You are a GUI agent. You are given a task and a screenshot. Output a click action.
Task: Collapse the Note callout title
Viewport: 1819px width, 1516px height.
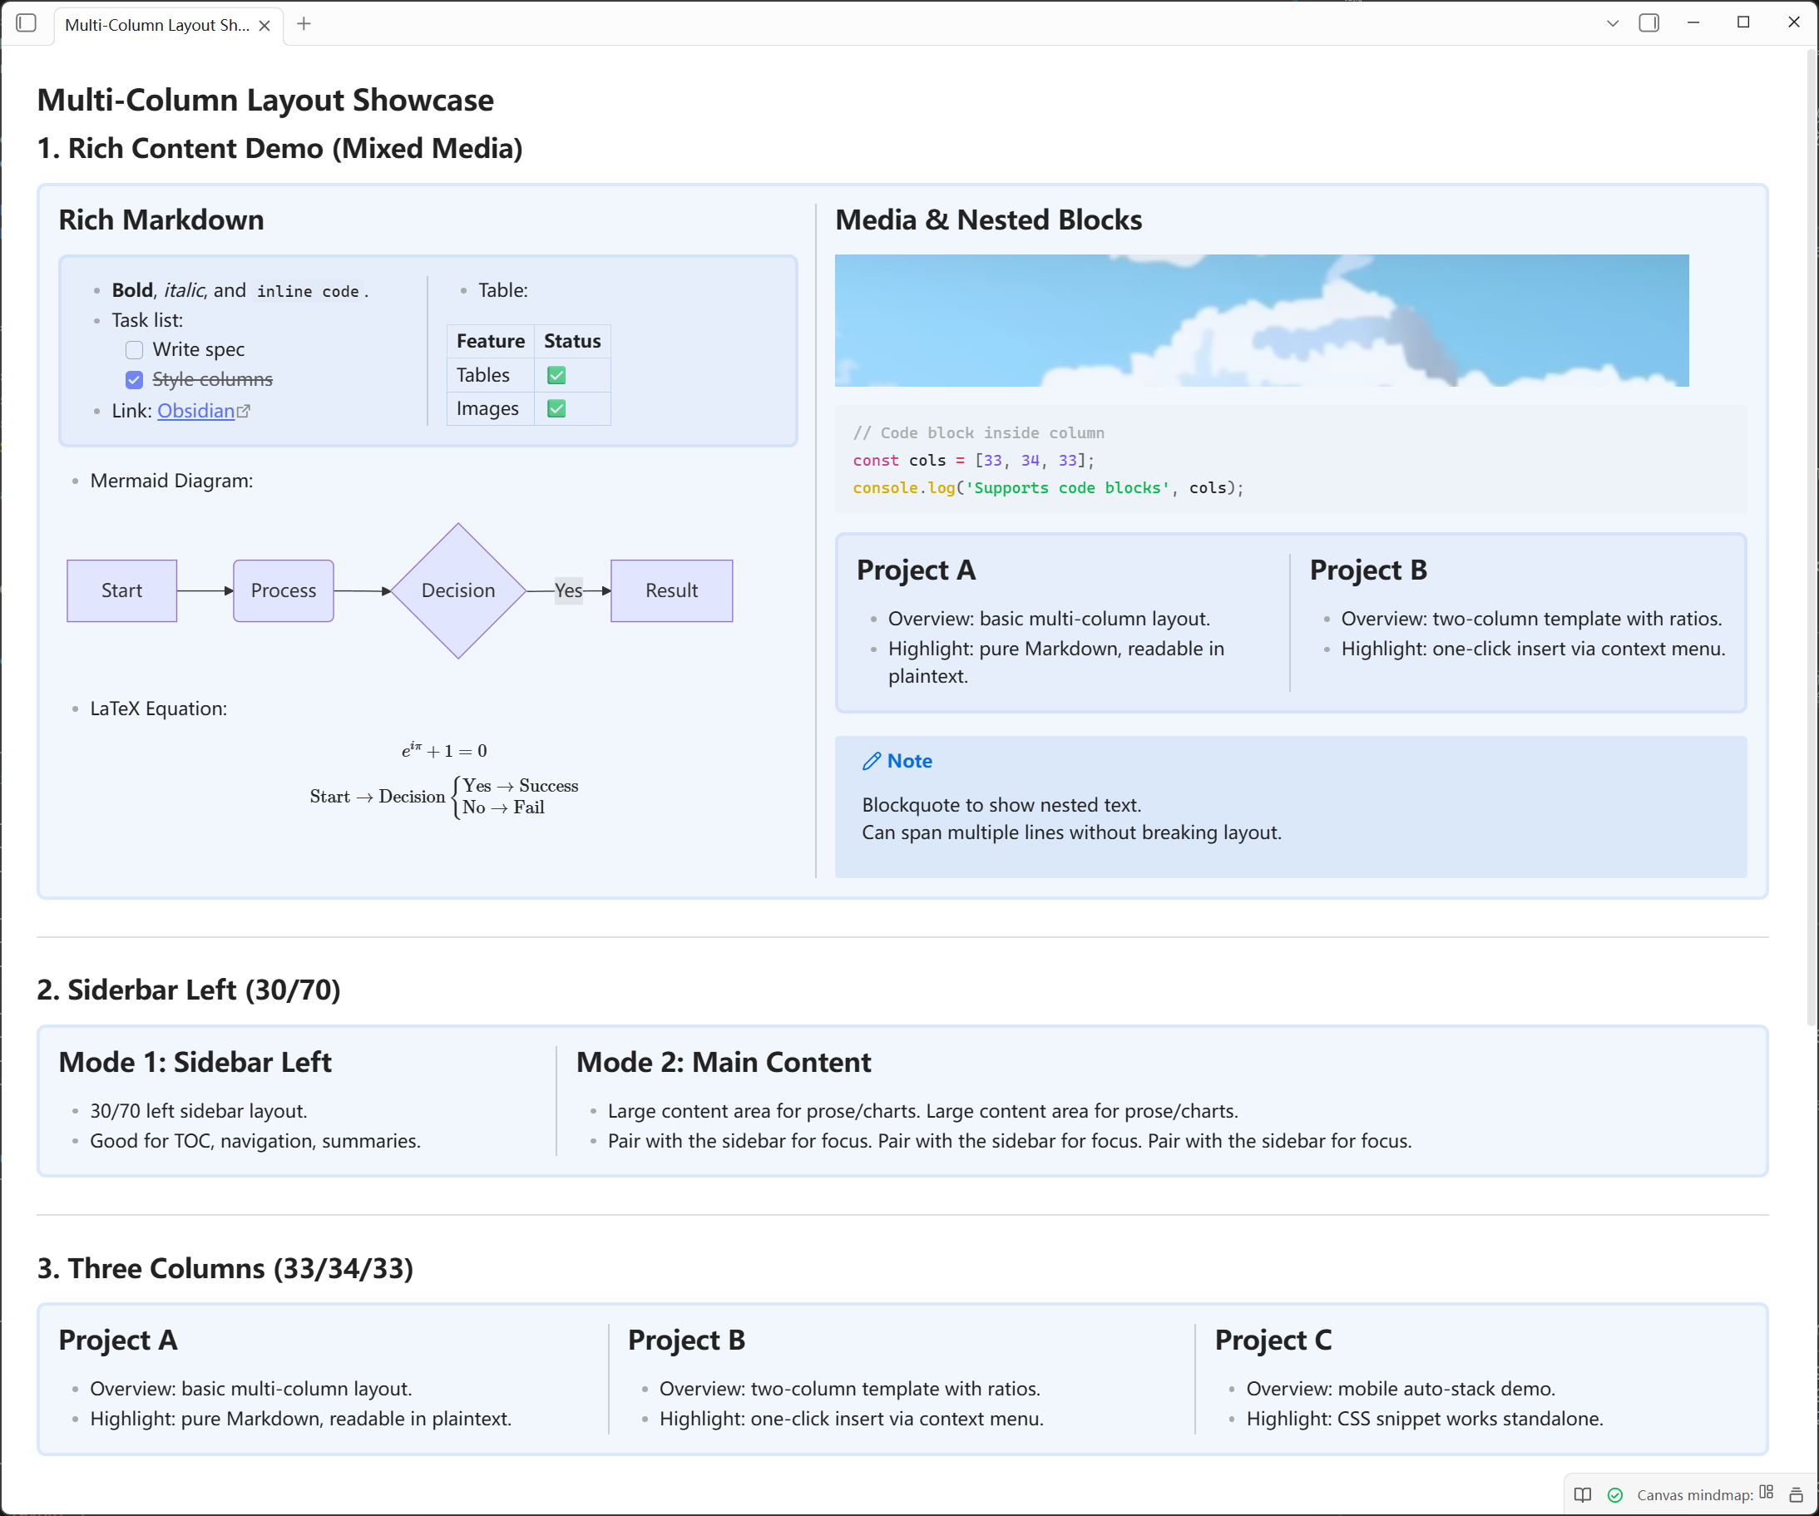pyautogui.click(x=910, y=762)
